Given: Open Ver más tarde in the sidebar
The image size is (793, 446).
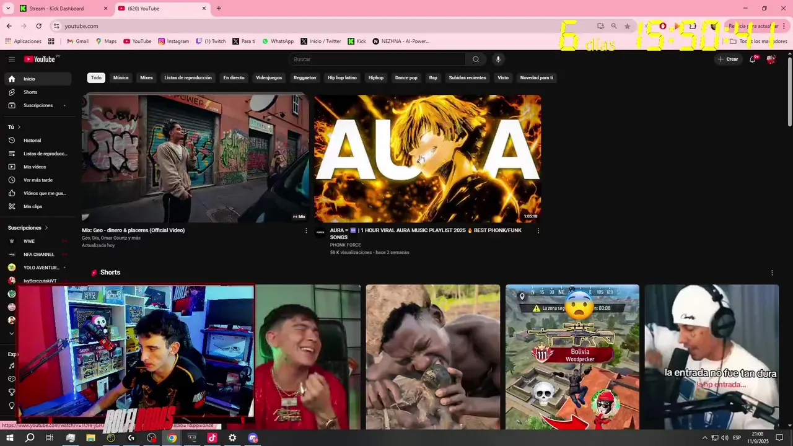Looking at the screenshot, I should pos(38,180).
